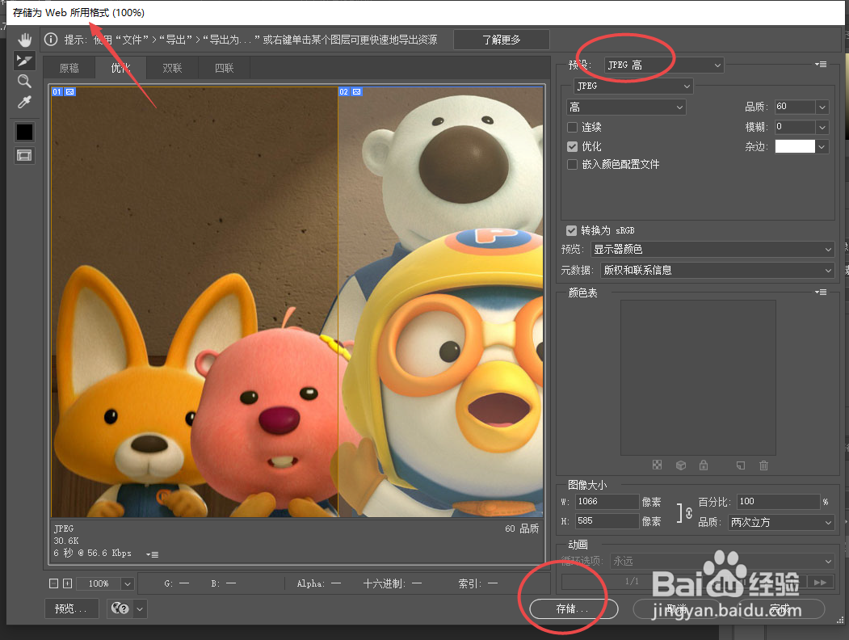Open the optimize panel menu icon

(x=821, y=65)
